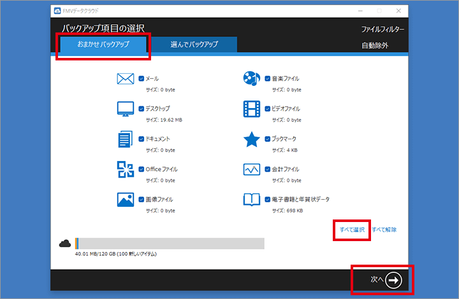459x299 pixels.
Task: Toggle the デスクトップ checkbox
Action: [x=142, y=108]
